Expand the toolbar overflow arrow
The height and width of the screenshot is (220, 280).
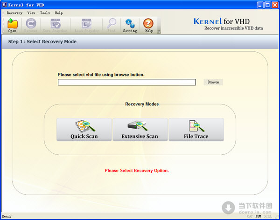(159, 32)
